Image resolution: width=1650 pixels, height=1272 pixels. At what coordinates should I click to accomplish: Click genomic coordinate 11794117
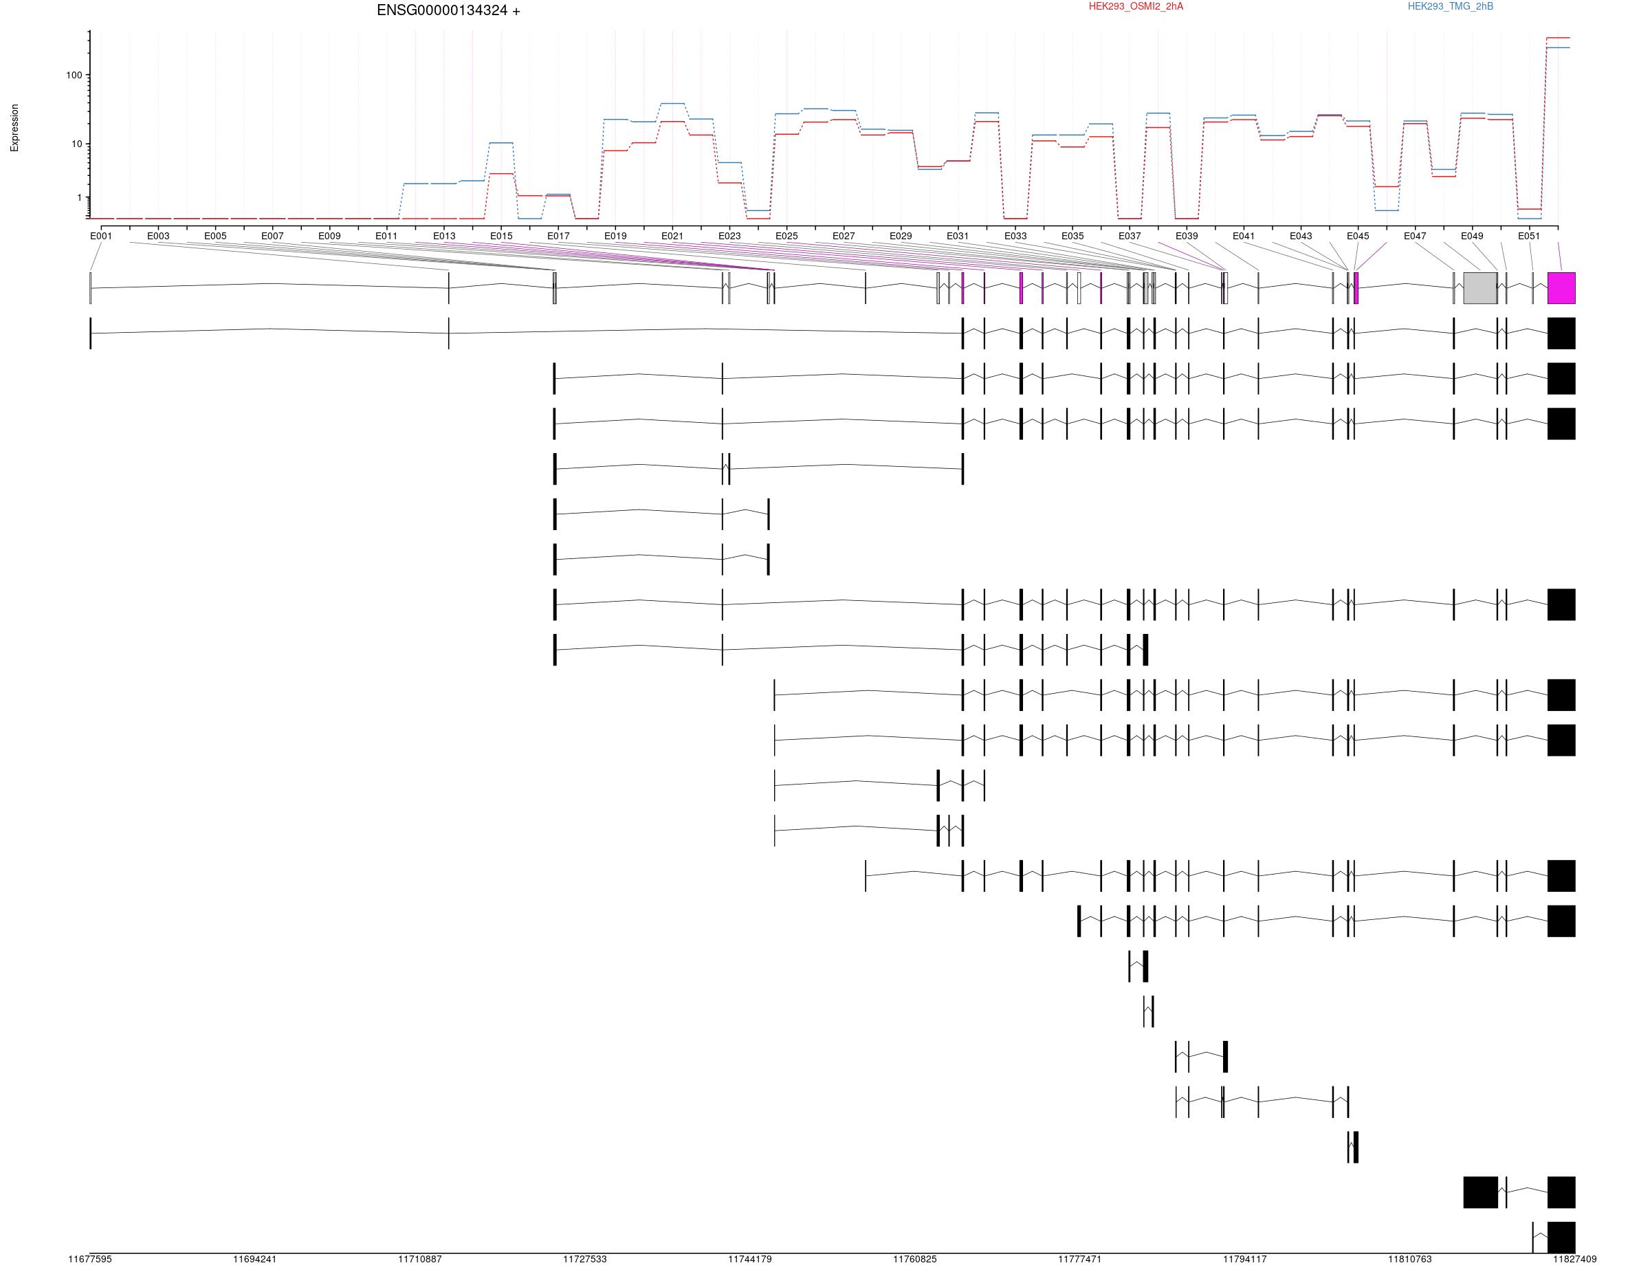click(x=1245, y=1259)
